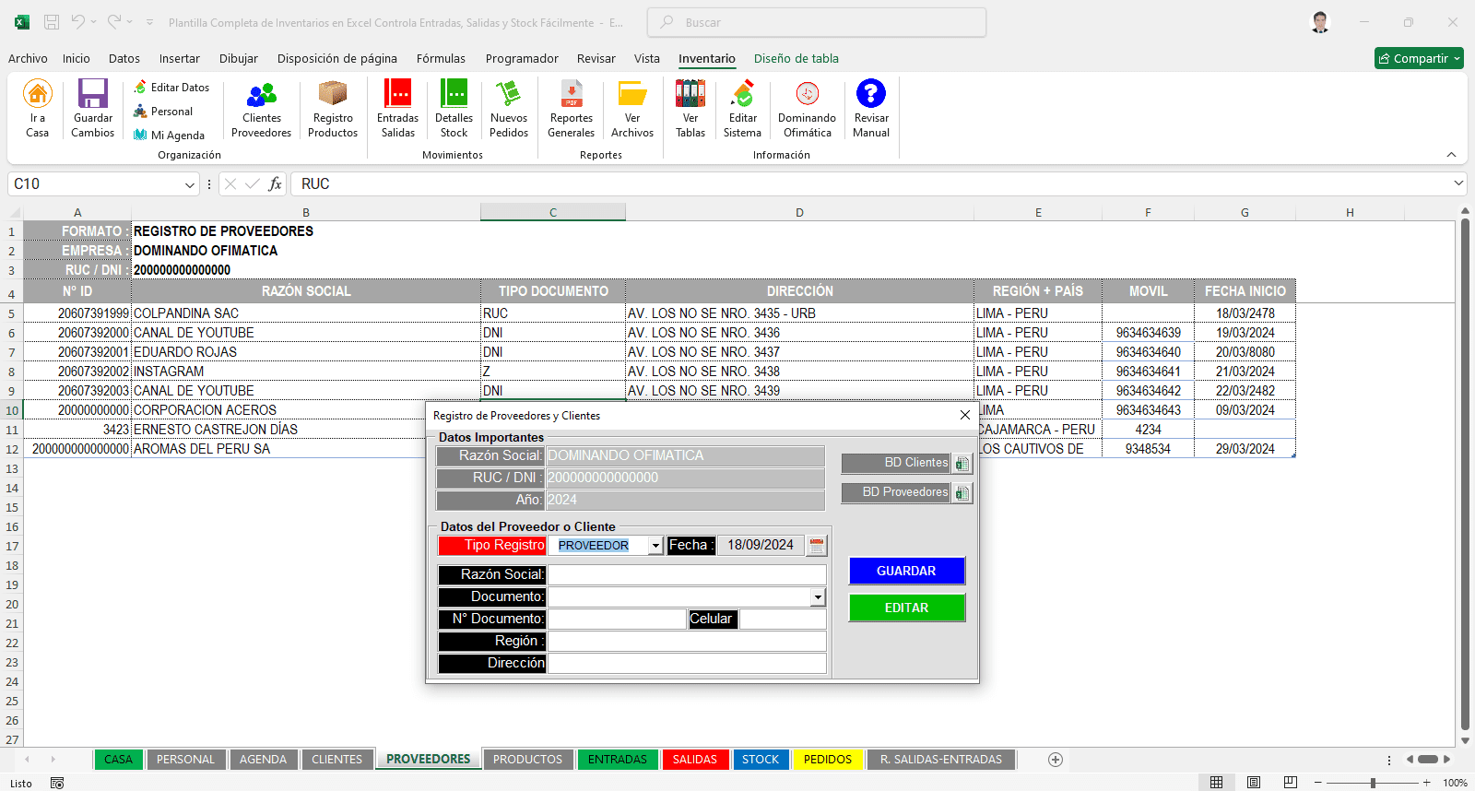Click the zoom slider handle
Image resolution: width=1475 pixels, height=791 pixels.
point(1373,783)
